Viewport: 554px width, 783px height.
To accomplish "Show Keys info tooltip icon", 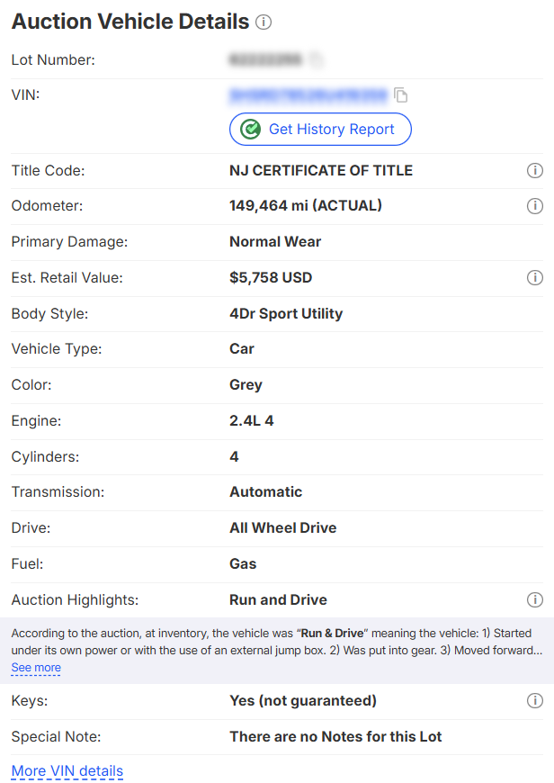I will [534, 701].
